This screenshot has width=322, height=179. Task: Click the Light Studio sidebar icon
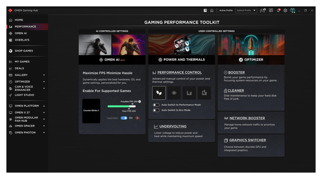point(10,95)
